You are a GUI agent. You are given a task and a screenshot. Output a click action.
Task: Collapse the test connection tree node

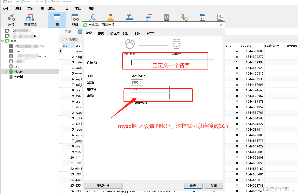tap(3, 41)
